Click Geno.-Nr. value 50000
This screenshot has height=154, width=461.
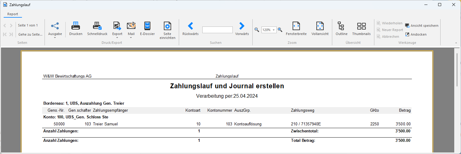59,124
